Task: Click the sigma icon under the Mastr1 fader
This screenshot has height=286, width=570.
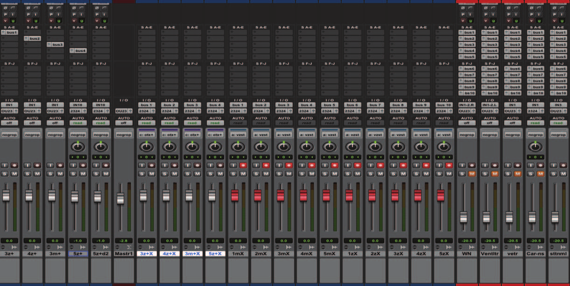Action: [x=128, y=247]
